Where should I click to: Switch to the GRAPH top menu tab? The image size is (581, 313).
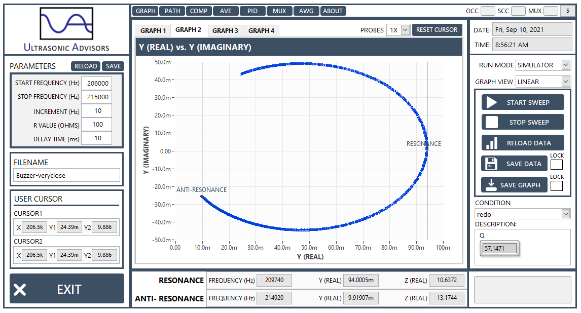point(145,11)
